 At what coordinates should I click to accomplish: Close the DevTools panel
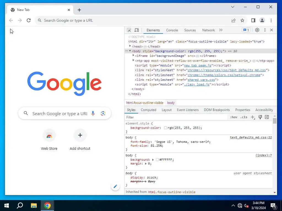coord(272,30)
